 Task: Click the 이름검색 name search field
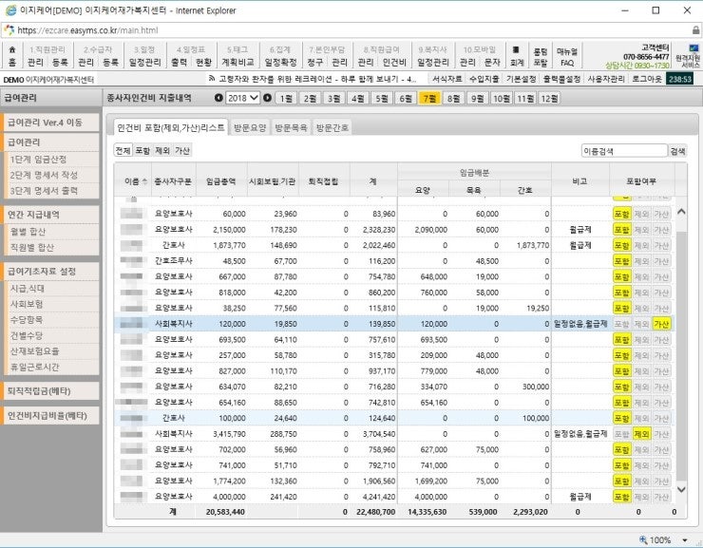point(624,151)
